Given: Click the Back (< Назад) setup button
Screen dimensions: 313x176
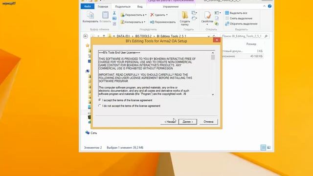Looking at the screenshot, I should [x=169, y=122].
